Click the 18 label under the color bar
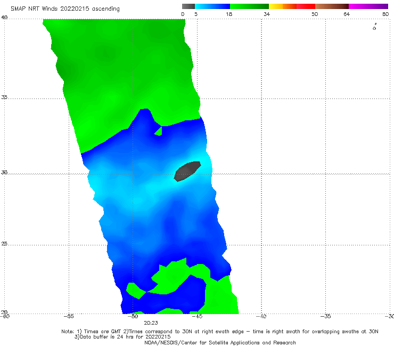The width and height of the screenshot is (394, 346). click(229, 14)
